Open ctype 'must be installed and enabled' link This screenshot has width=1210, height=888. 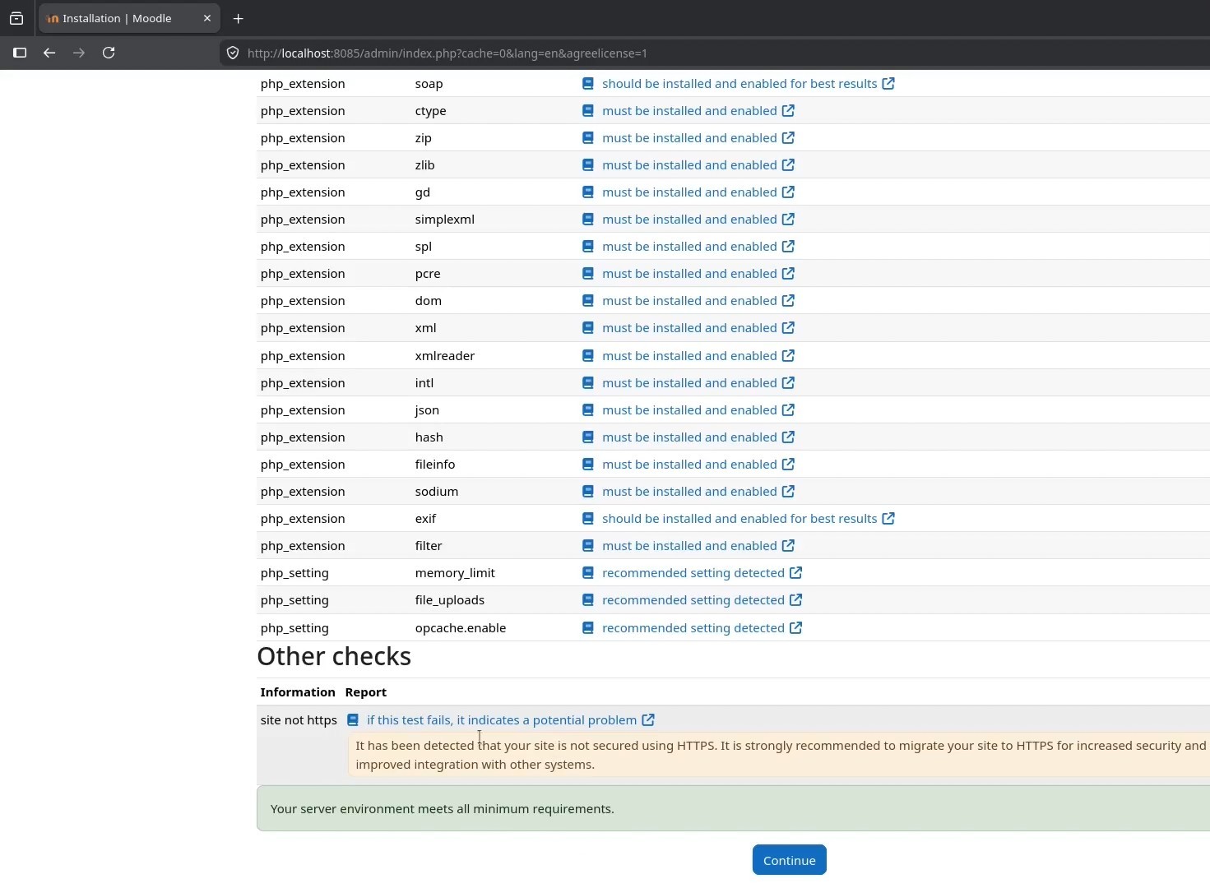(x=689, y=111)
